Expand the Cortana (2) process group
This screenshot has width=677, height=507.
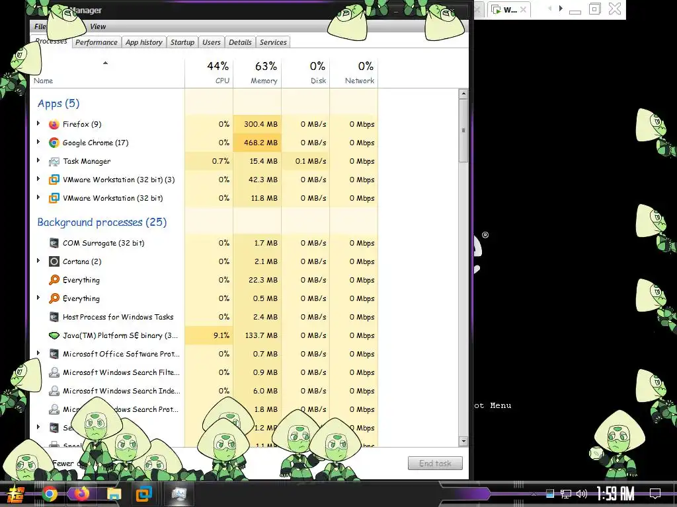[x=38, y=261]
